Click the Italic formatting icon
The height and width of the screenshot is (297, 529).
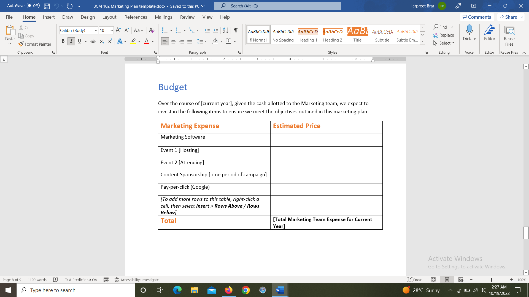tap(71, 41)
